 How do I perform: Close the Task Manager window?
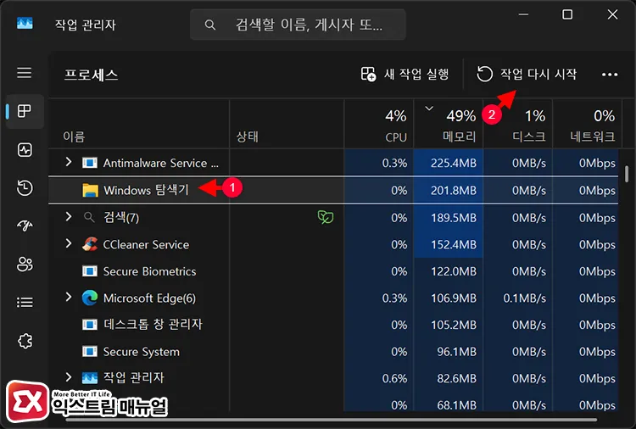tap(612, 14)
